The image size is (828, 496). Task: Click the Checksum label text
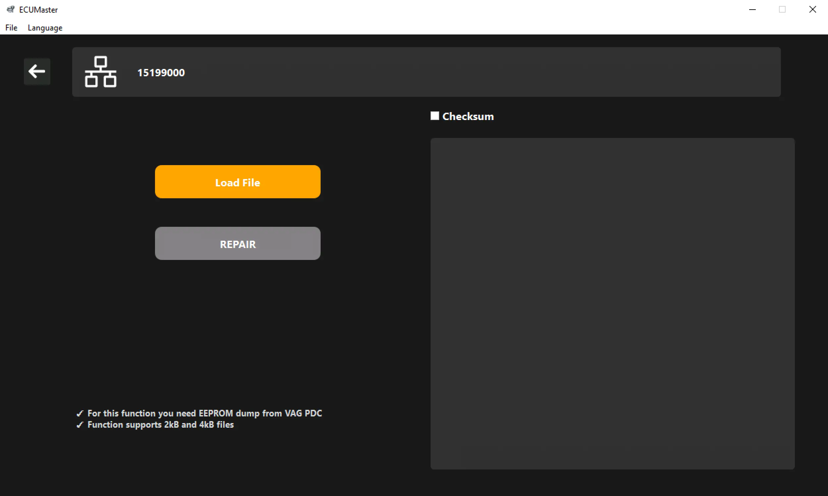(x=468, y=116)
